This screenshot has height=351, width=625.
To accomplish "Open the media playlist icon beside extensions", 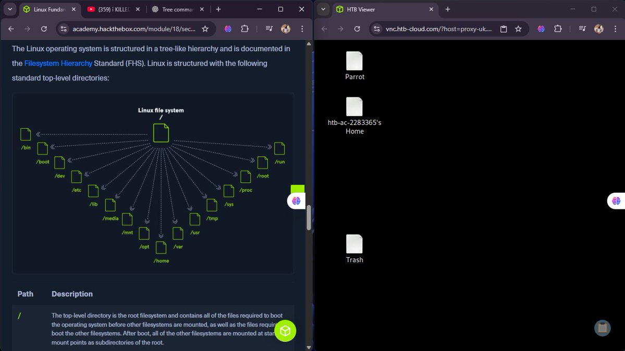I will coord(269,29).
